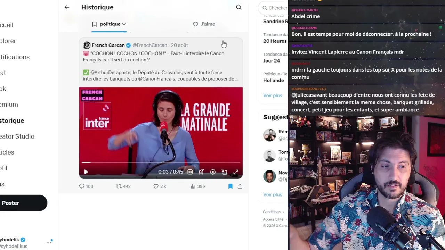Viewport: 445px width, 250px height.
Task: Click Voir plus under the trends list
Action: (x=273, y=95)
